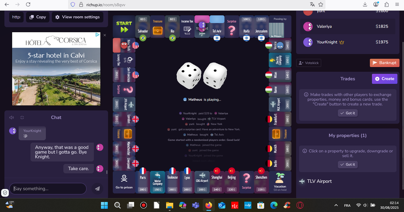Open the browser extensions icon
This screenshot has width=404, height=212.
387,4
